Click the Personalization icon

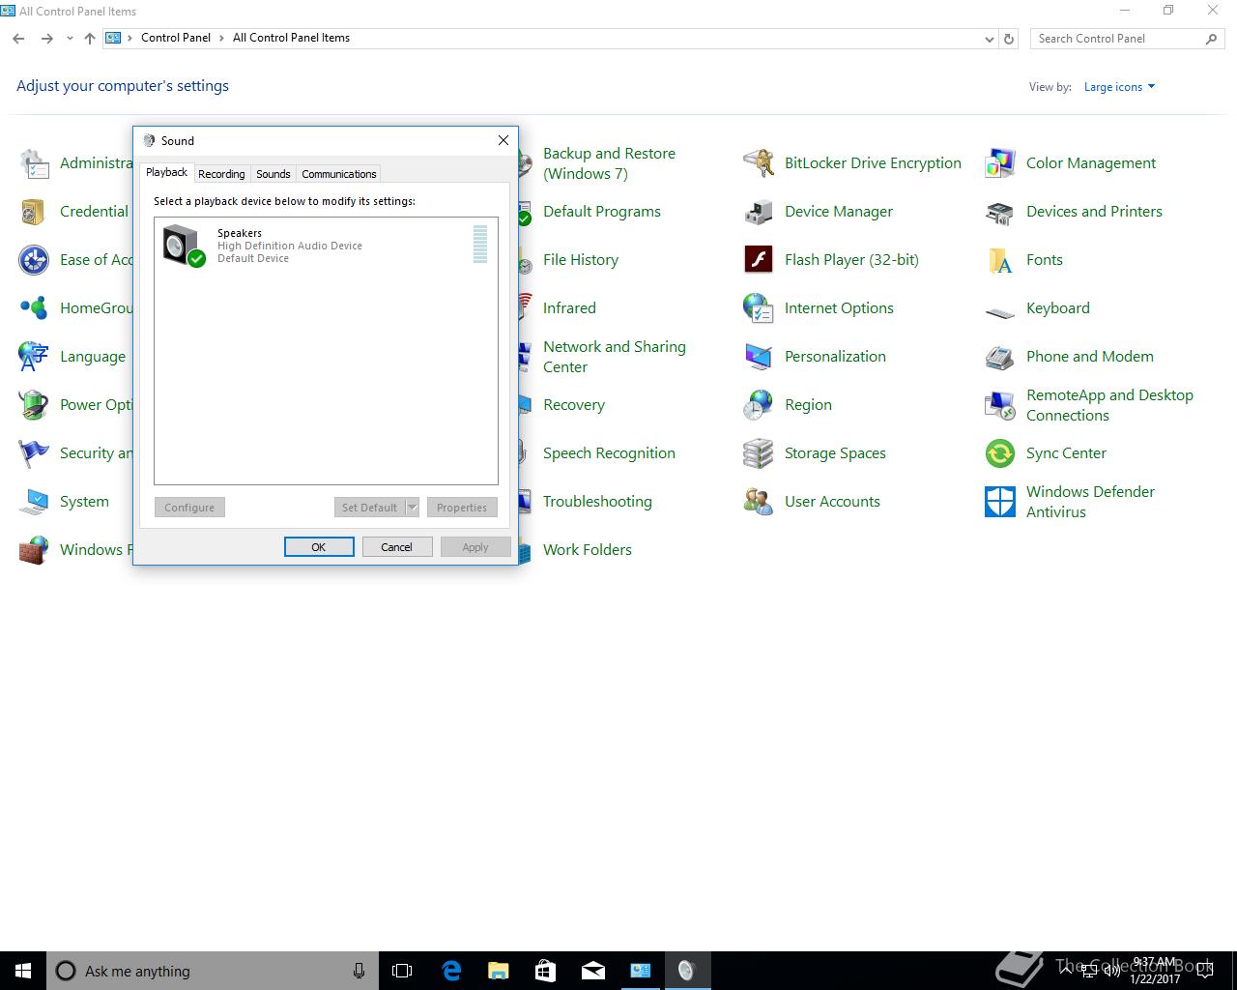[x=759, y=357]
